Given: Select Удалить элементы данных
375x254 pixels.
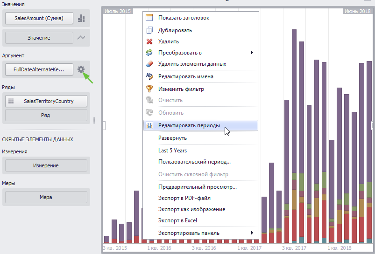Looking at the screenshot, I should 201,64.
